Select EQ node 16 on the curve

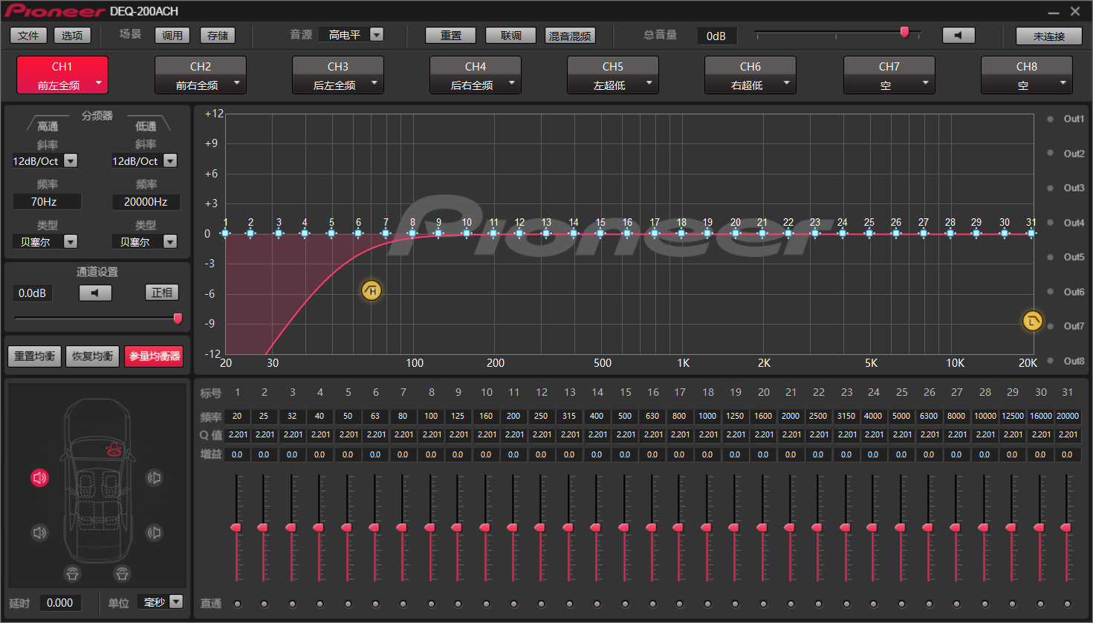(x=627, y=233)
